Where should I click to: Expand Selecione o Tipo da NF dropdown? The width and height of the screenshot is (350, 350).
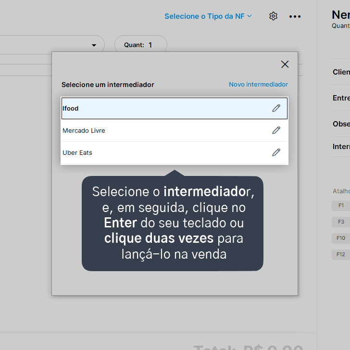[x=208, y=16]
